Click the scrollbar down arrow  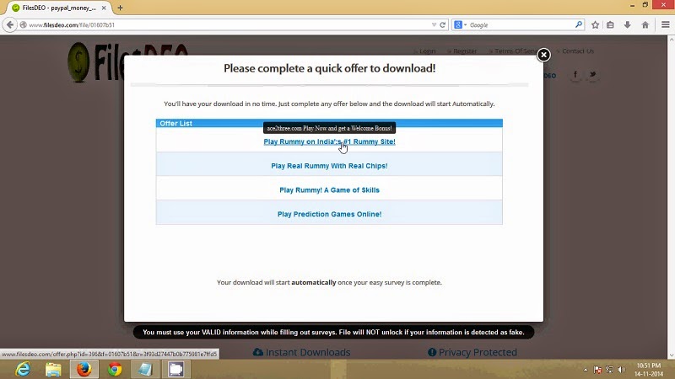(671, 355)
